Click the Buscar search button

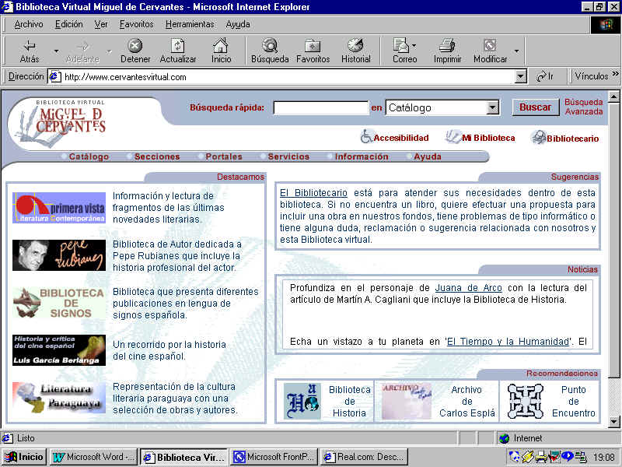[535, 107]
